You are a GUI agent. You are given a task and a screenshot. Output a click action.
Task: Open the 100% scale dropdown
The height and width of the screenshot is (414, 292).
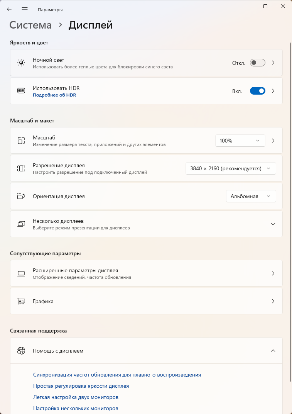(x=240, y=141)
